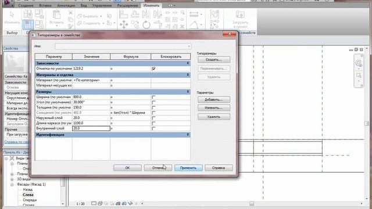The height and width of the screenshot is (209, 372).
Task: Click the Добавить... parameter button
Action: pos(214,100)
